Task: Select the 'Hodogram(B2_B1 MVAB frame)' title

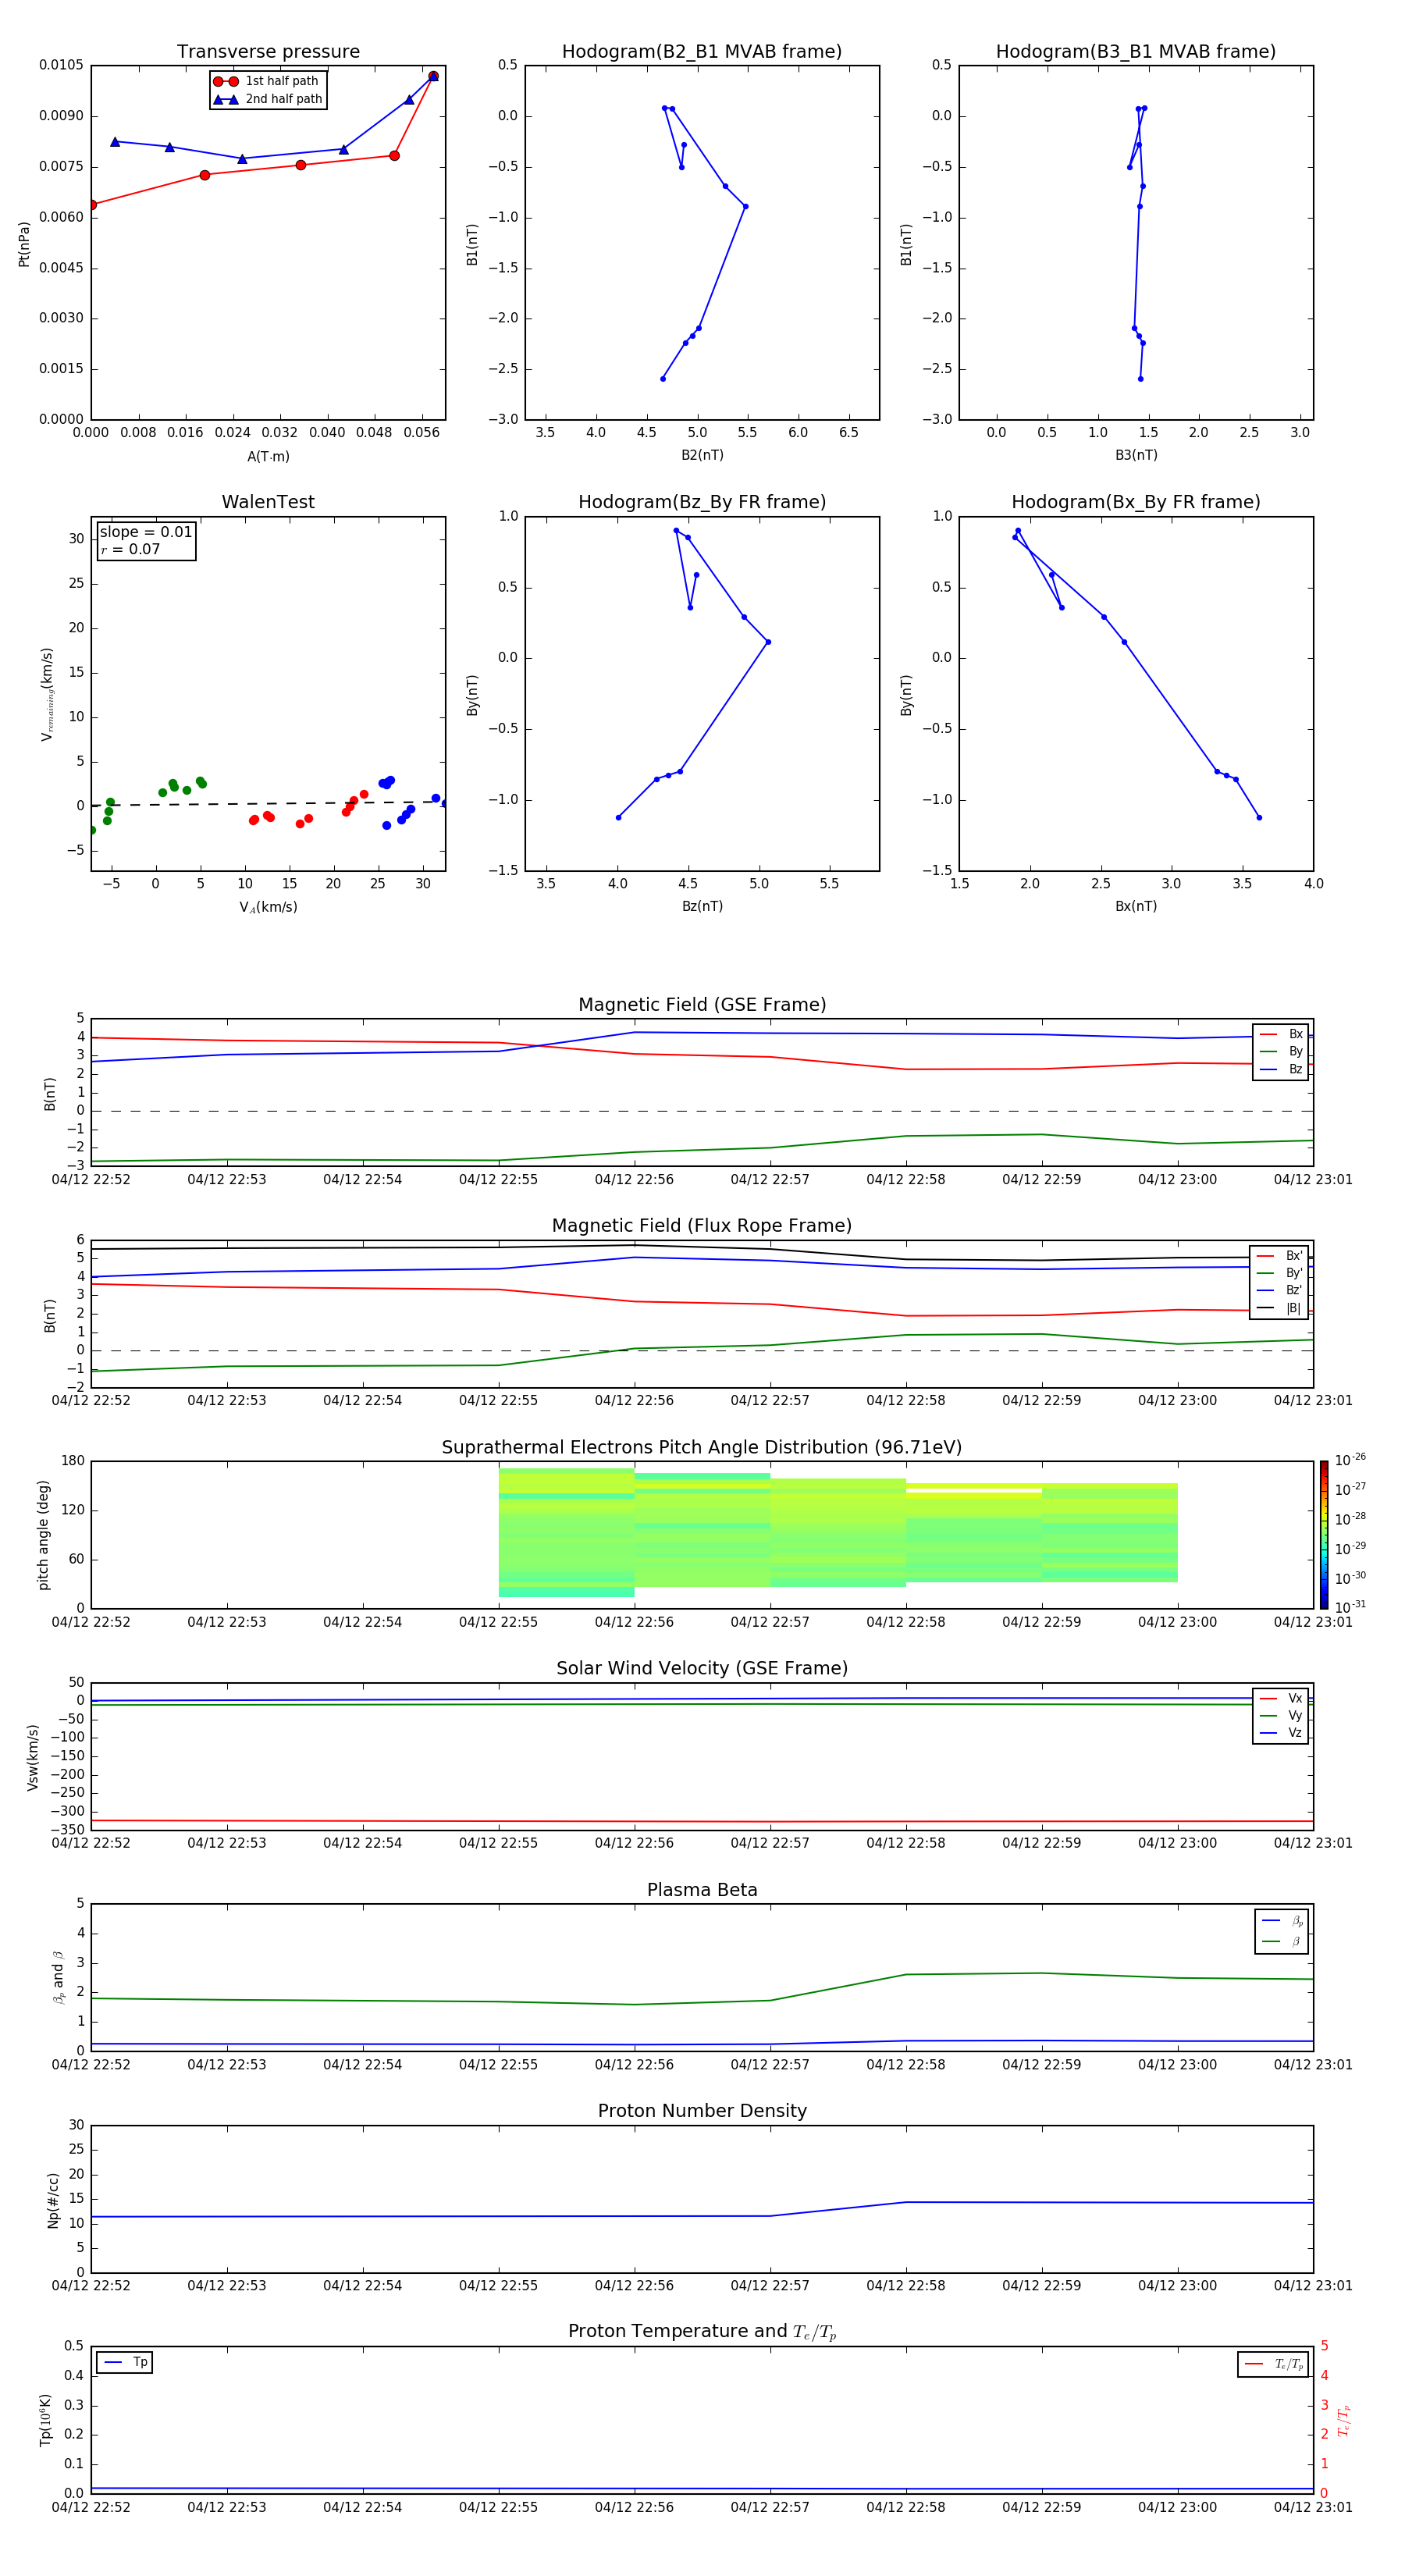Action: (702, 52)
